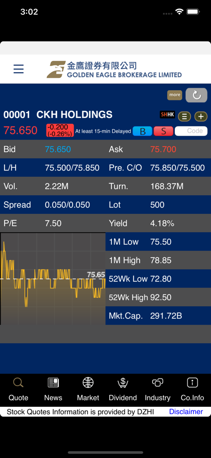Image resolution: width=211 pixels, height=458 pixels.
Task: Tap the Bid price 75.650
Action: tap(58, 149)
